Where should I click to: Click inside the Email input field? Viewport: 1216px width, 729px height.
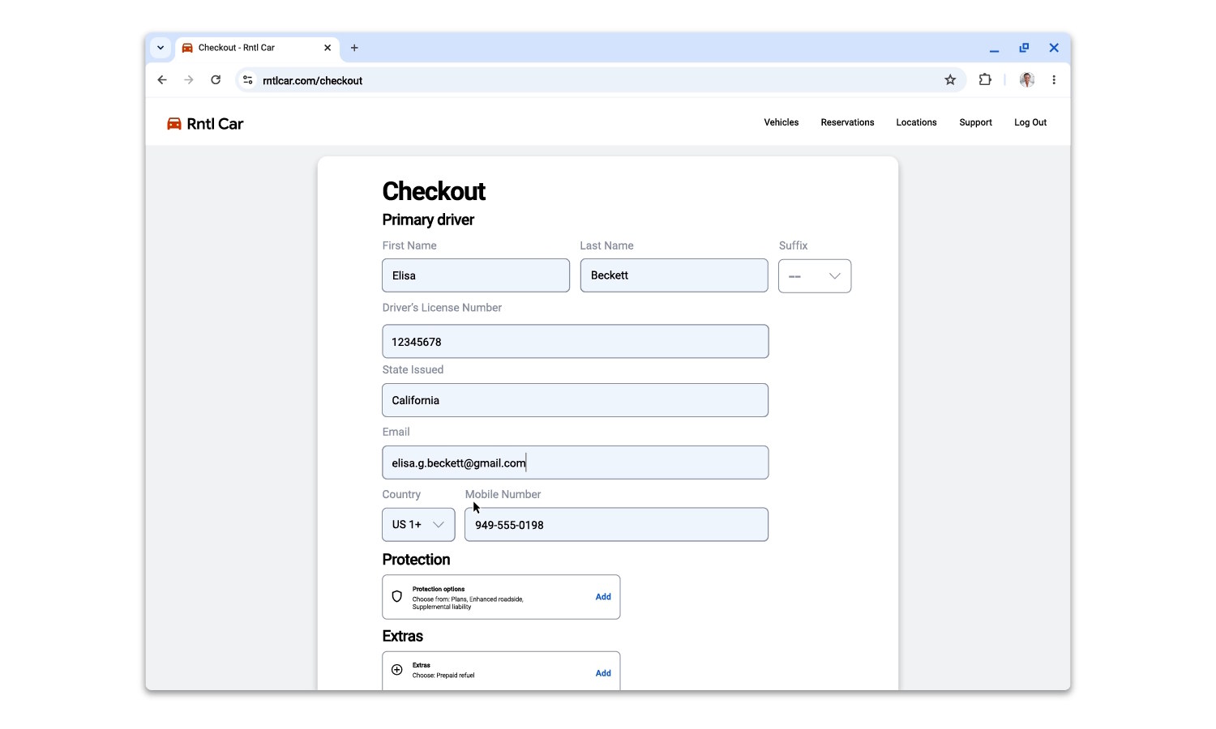point(575,462)
